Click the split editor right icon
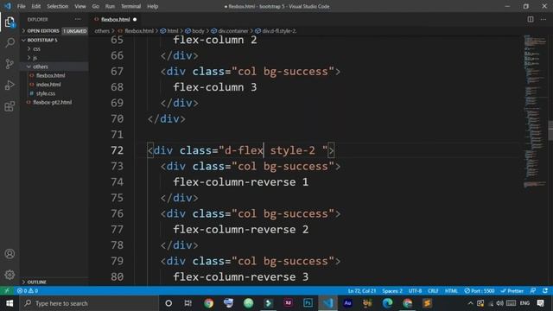 coord(530,19)
